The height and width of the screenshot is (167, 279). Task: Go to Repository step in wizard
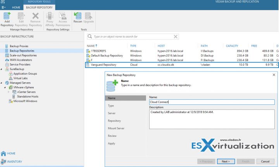coord(114,121)
